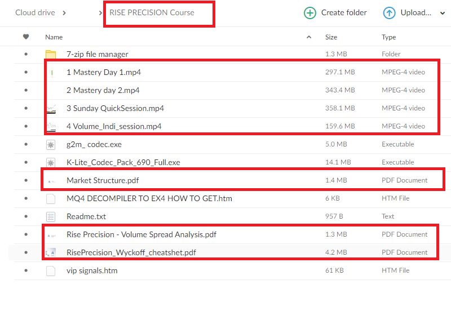Toggle favorite dot for 4 Volume_Indi_session.mp4
This screenshot has height=311, width=451.
(x=26, y=126)
